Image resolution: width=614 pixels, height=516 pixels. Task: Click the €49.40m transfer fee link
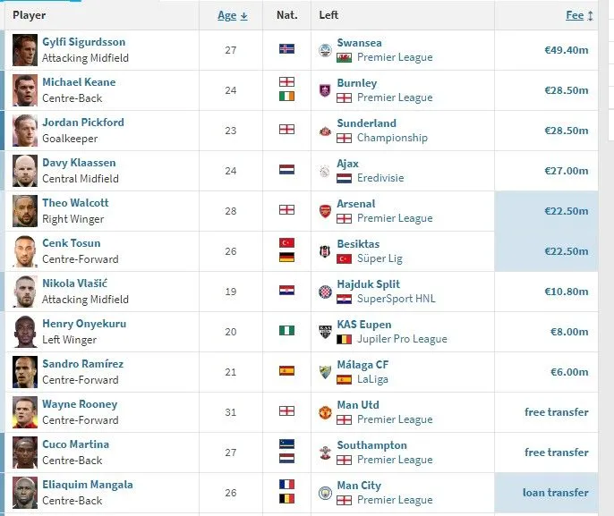coord(566,50)
